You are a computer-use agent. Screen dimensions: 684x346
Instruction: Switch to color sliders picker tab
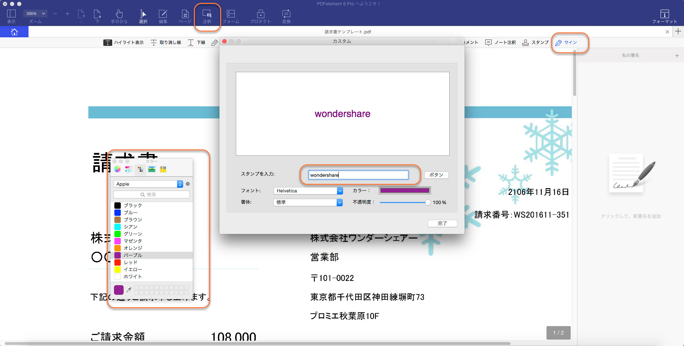tap(129, 169)
